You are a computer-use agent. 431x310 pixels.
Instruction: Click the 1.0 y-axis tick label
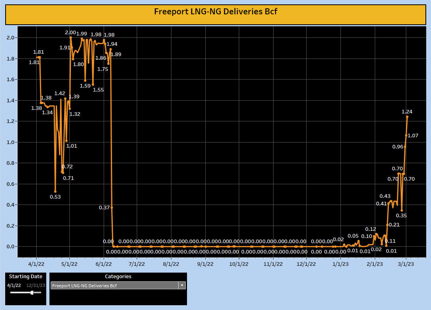click(10, 142)
